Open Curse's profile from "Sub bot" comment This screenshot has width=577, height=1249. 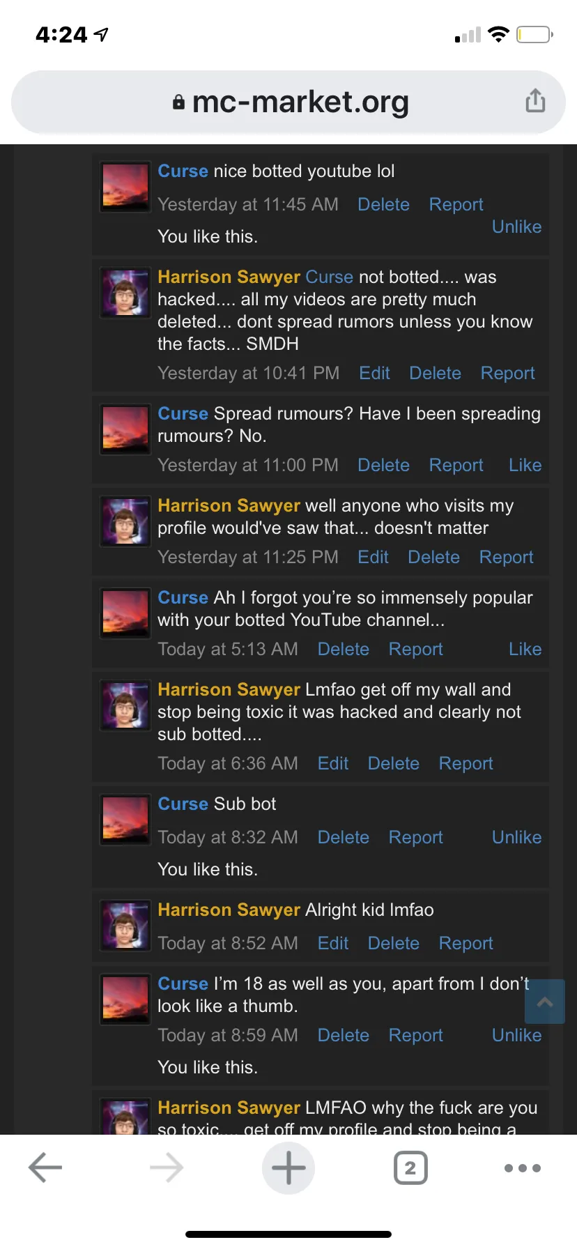click(183, 804)
